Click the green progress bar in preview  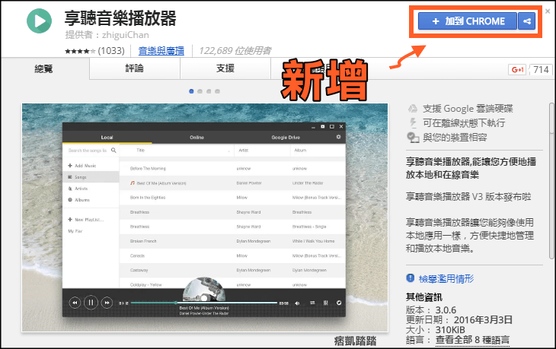(x=203, y=303)
